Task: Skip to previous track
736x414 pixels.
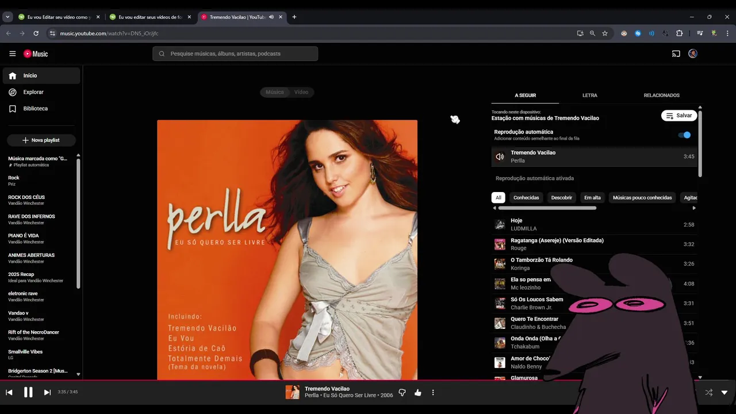Action: point(9,392)
